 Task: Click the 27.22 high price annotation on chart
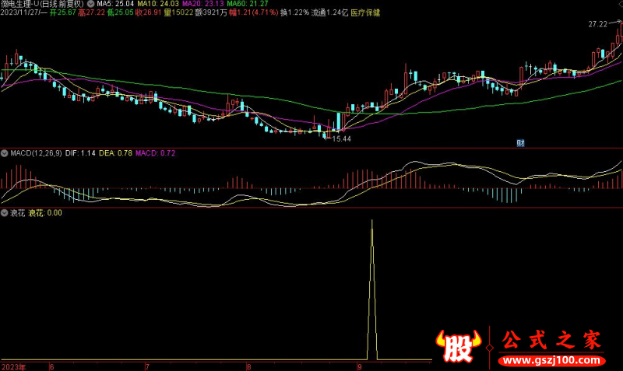[598, 24]
